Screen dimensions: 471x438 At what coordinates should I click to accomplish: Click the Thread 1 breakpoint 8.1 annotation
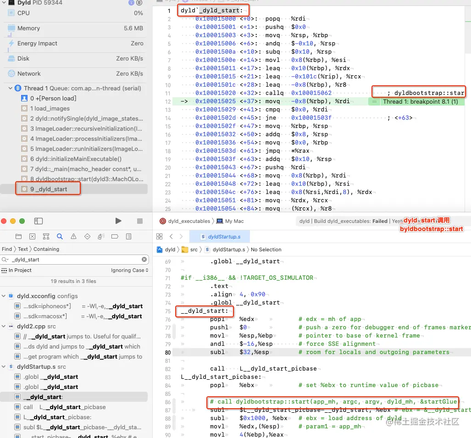pyautogui.click(x=420, y=101)
